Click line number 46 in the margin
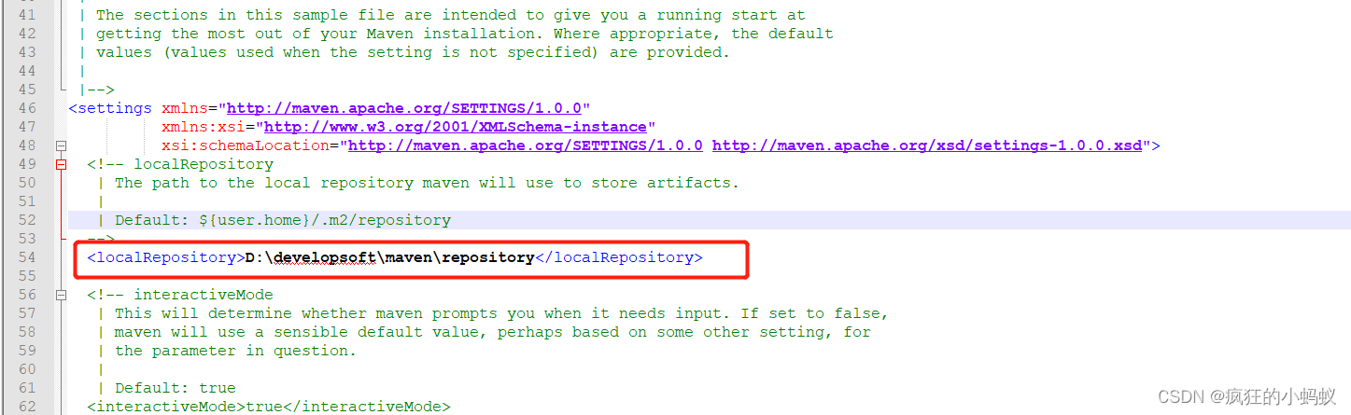This screenshot has width=1351, height=415. coord(26,108)
